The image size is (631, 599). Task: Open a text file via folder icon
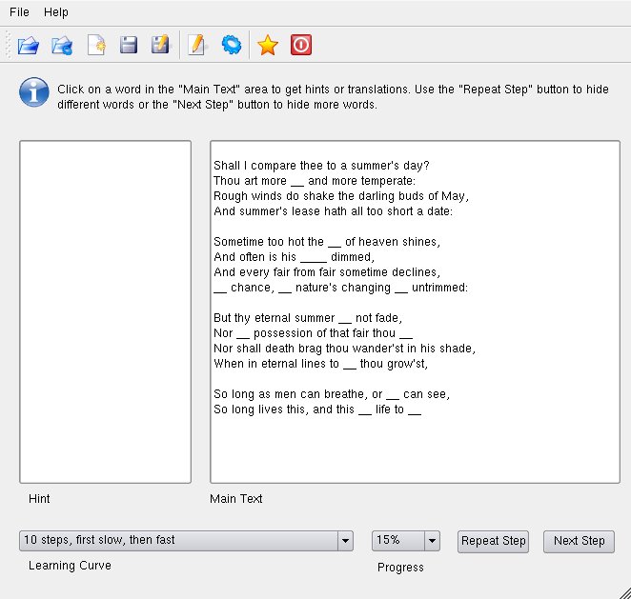29,45
